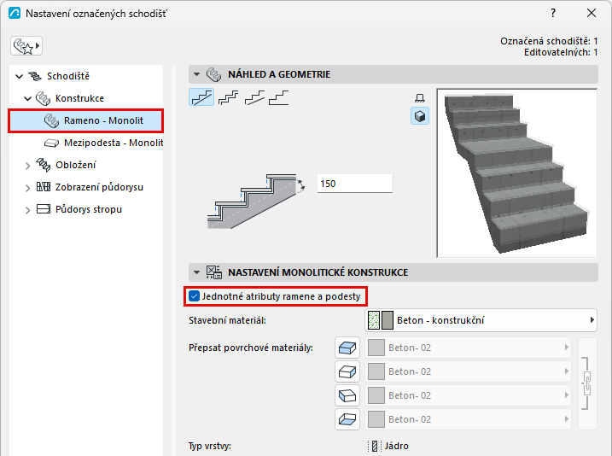Open the Beton - konstrukční material dropdown
This screenshot has width=612, height=456.
point(481,320)
